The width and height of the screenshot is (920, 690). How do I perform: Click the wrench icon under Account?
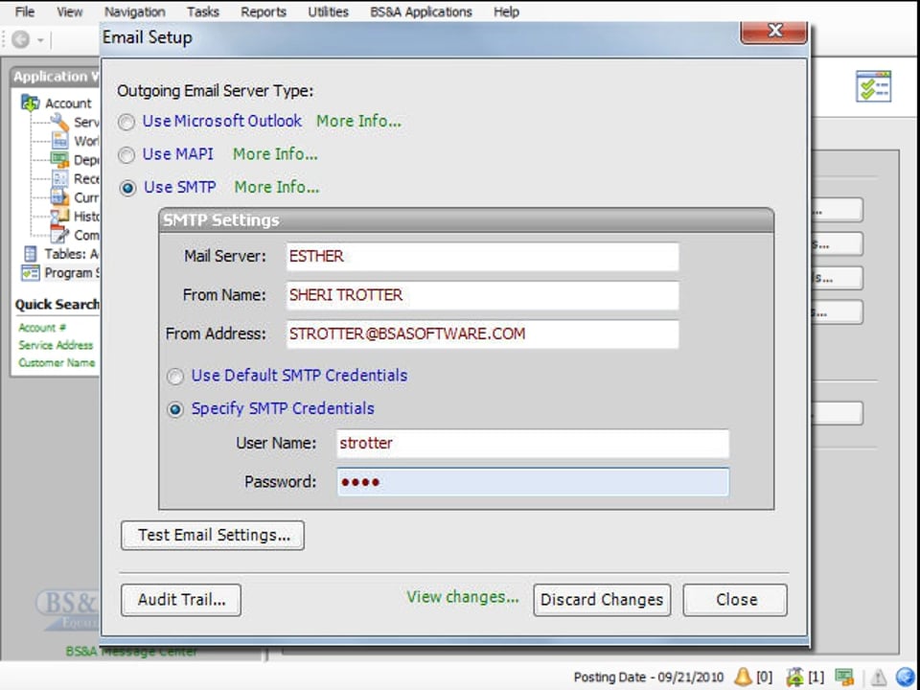[x=59, y=122]
